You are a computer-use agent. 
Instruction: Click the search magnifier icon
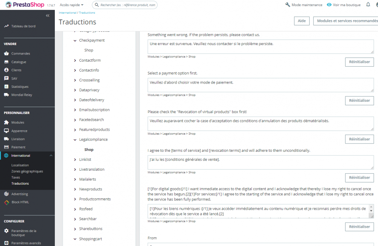(97, 5)
